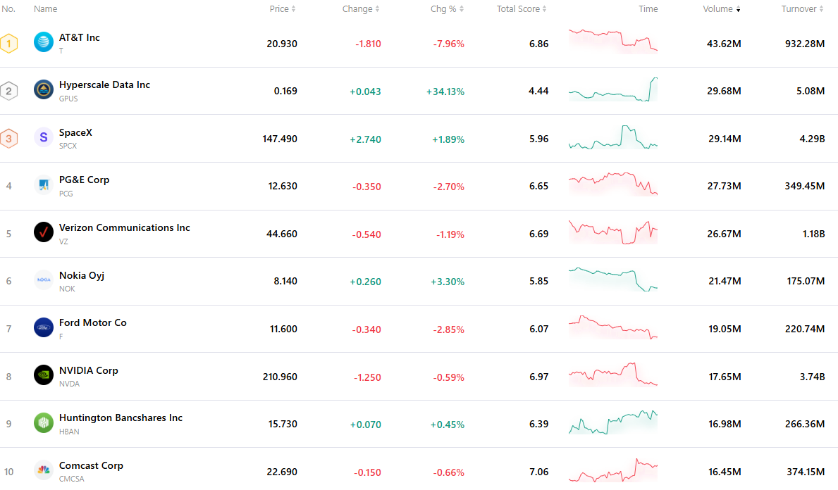Click the rank 1 gold hexagon badge
838x490 pixels.
pos(8,43)
